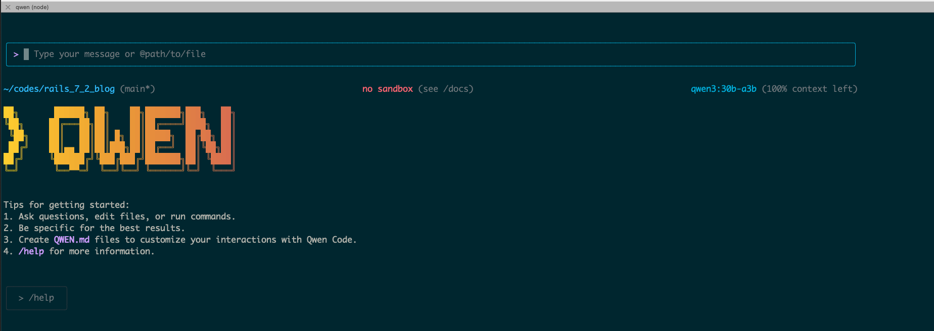
Task: Click tip 1 'Ask questions, edit files'
Action: 119,216
